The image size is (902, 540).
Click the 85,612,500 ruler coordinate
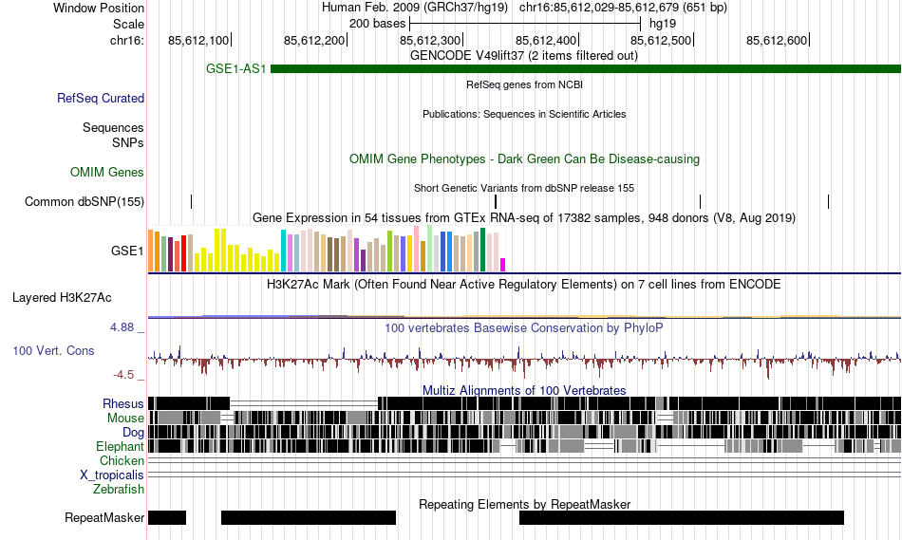(661, 40)
